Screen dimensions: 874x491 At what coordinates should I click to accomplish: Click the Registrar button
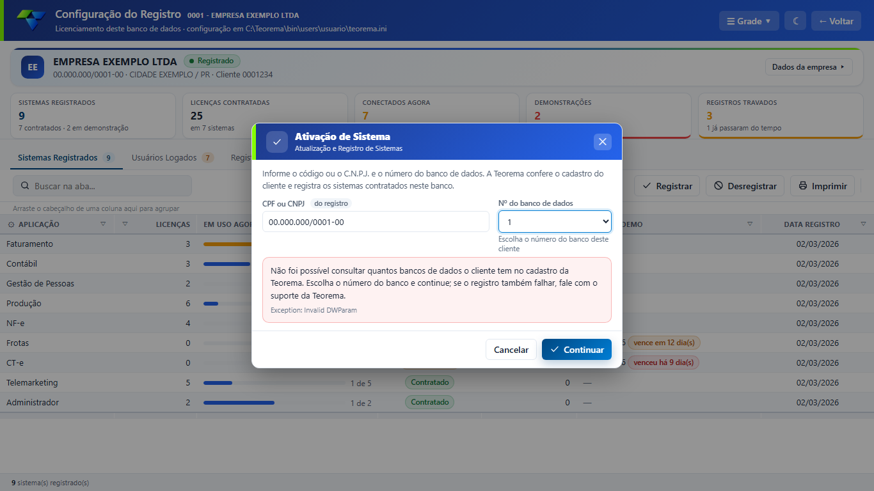667,186
